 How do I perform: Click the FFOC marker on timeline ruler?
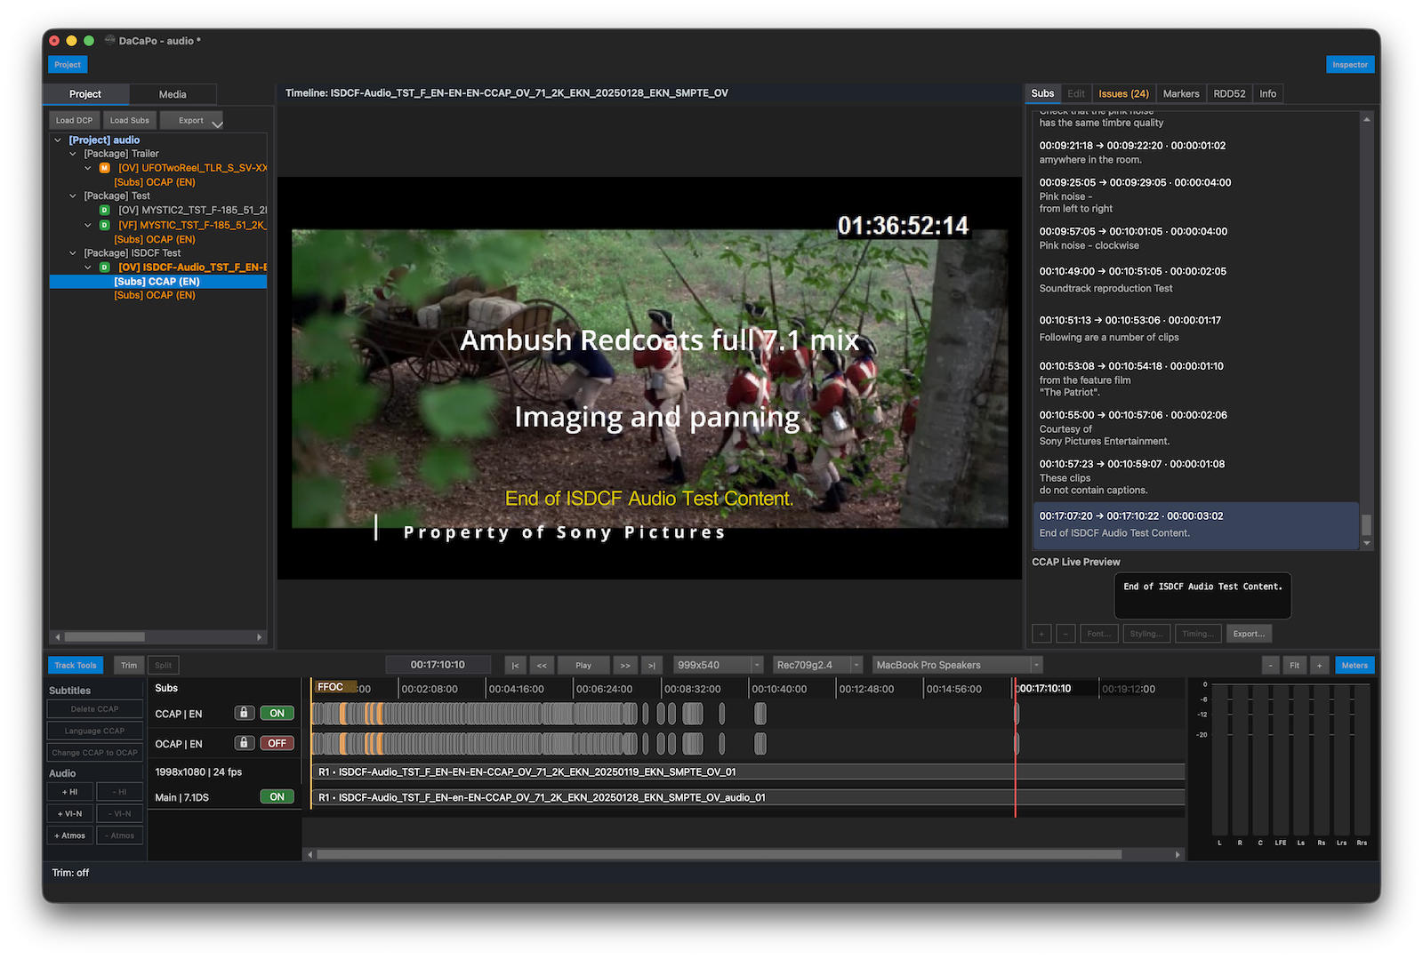point(335,687)
